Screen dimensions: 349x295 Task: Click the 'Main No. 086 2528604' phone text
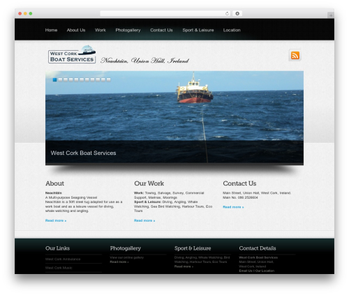[240, 197]
